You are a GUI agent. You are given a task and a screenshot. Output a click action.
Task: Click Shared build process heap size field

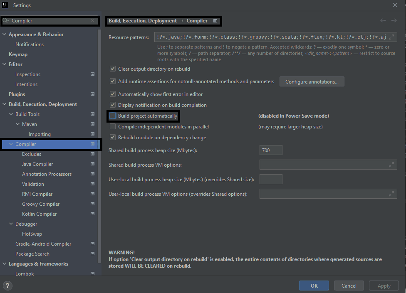coord(271,150)
